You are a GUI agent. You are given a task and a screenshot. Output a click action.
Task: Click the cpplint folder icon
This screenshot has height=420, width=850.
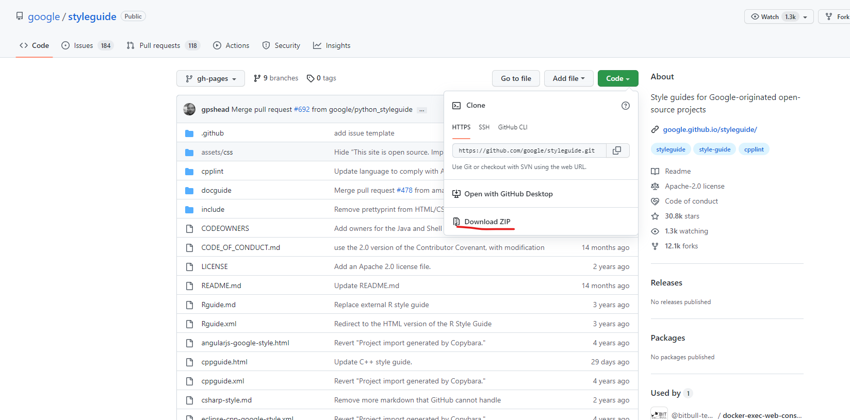point(189,172)
